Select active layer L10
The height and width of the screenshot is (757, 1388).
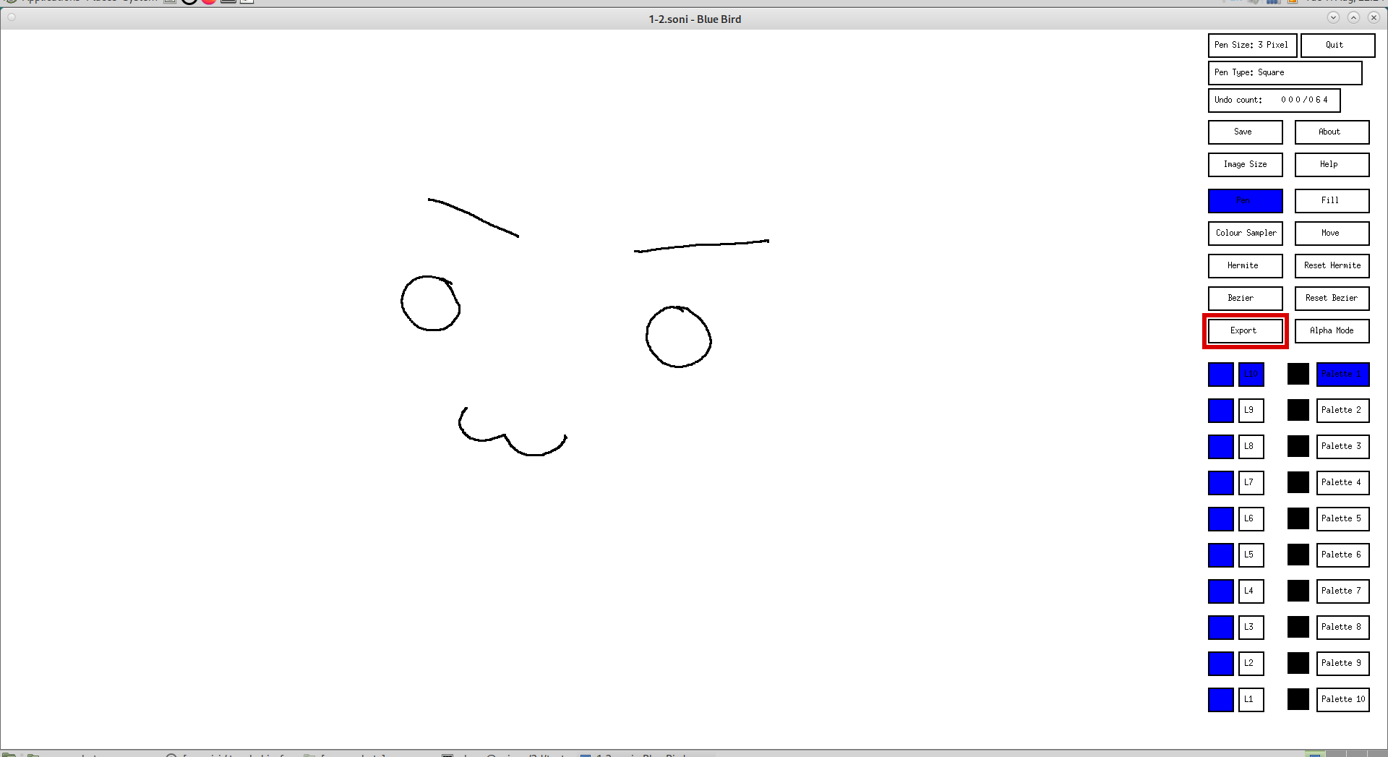(1251, 374)
